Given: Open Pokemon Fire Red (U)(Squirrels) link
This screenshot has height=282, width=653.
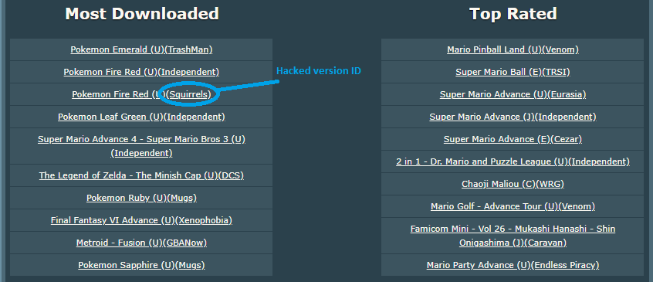Looking at the screenshot, I should point(141,94).
